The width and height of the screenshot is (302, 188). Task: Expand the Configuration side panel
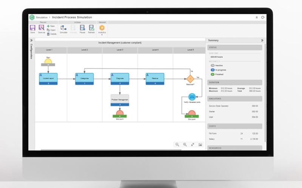[x=31, y=41]
